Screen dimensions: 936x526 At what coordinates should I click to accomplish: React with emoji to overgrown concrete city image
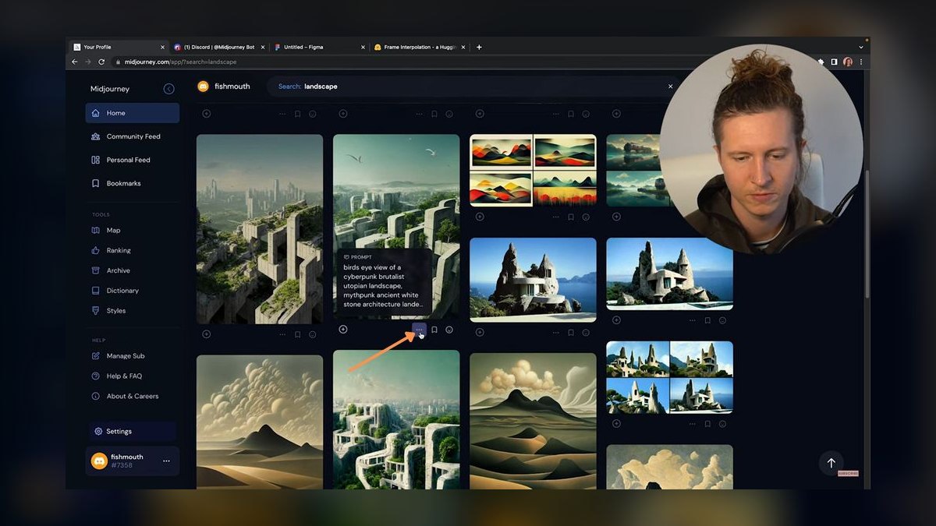313,334
